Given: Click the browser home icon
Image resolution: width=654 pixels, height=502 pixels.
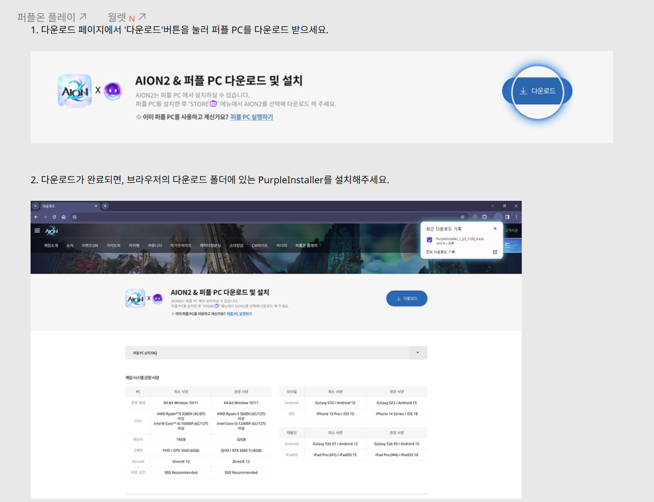Looking at the screenshot, I should click(63, 217).
